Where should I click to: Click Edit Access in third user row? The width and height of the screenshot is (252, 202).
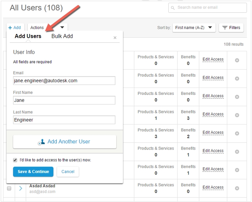pos(213,96)
